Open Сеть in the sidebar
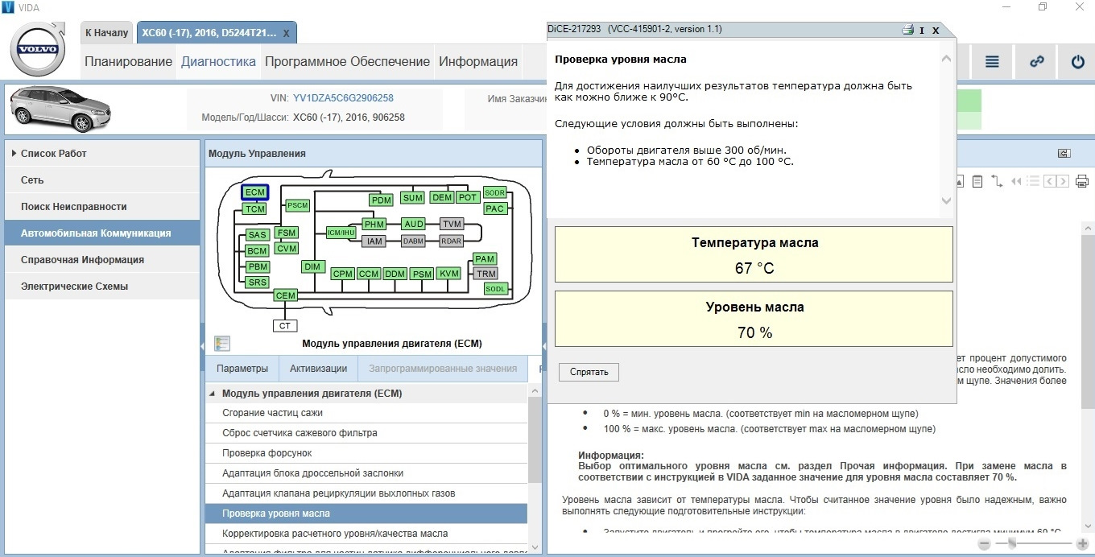Screen dimensions: 1095x557 click(x=102, y=180)
